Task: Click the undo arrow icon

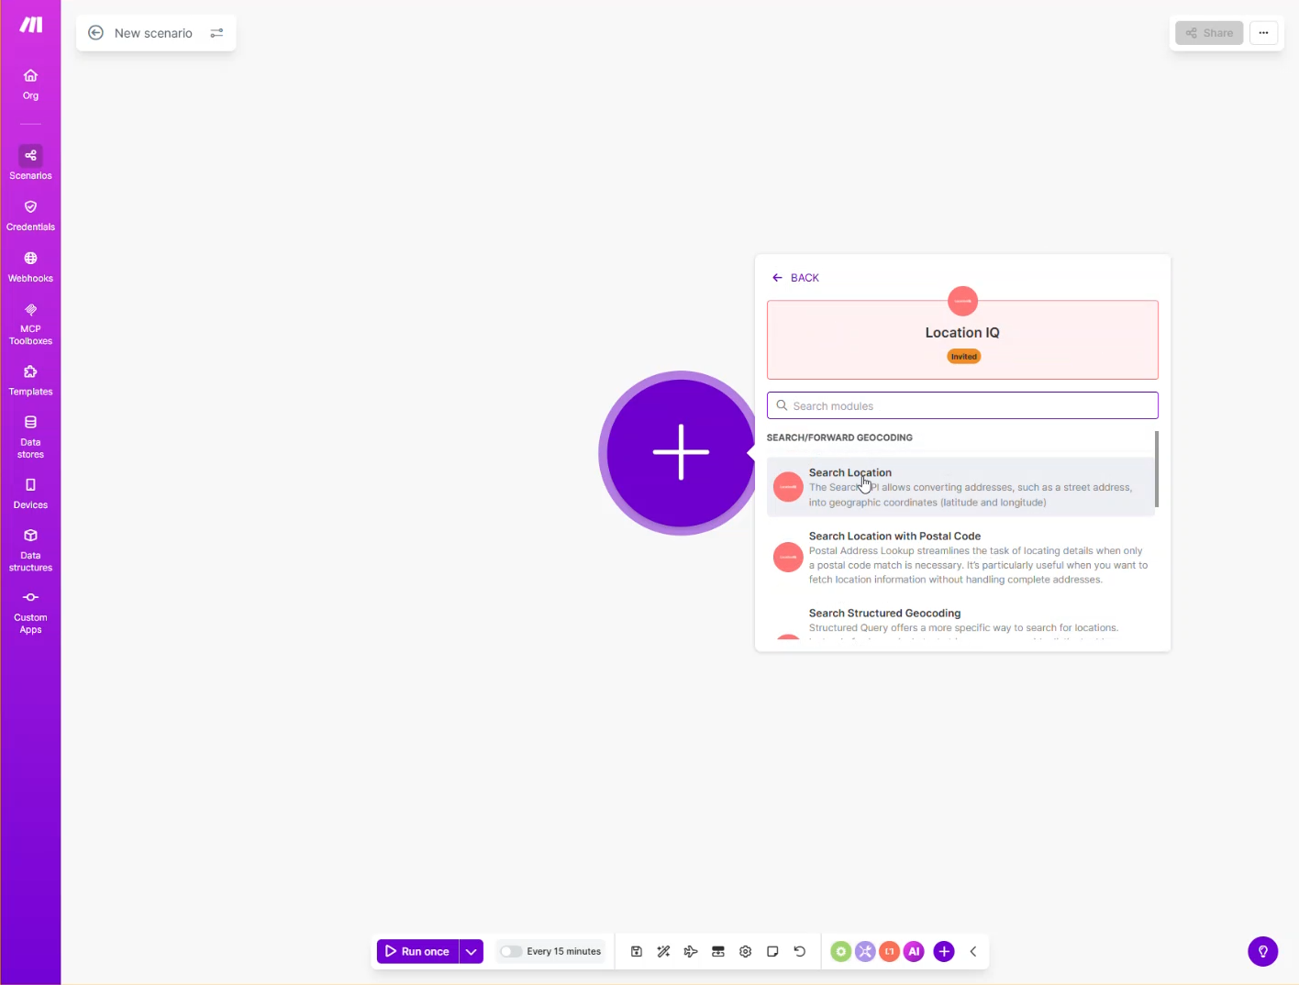Action: point(800,951)
